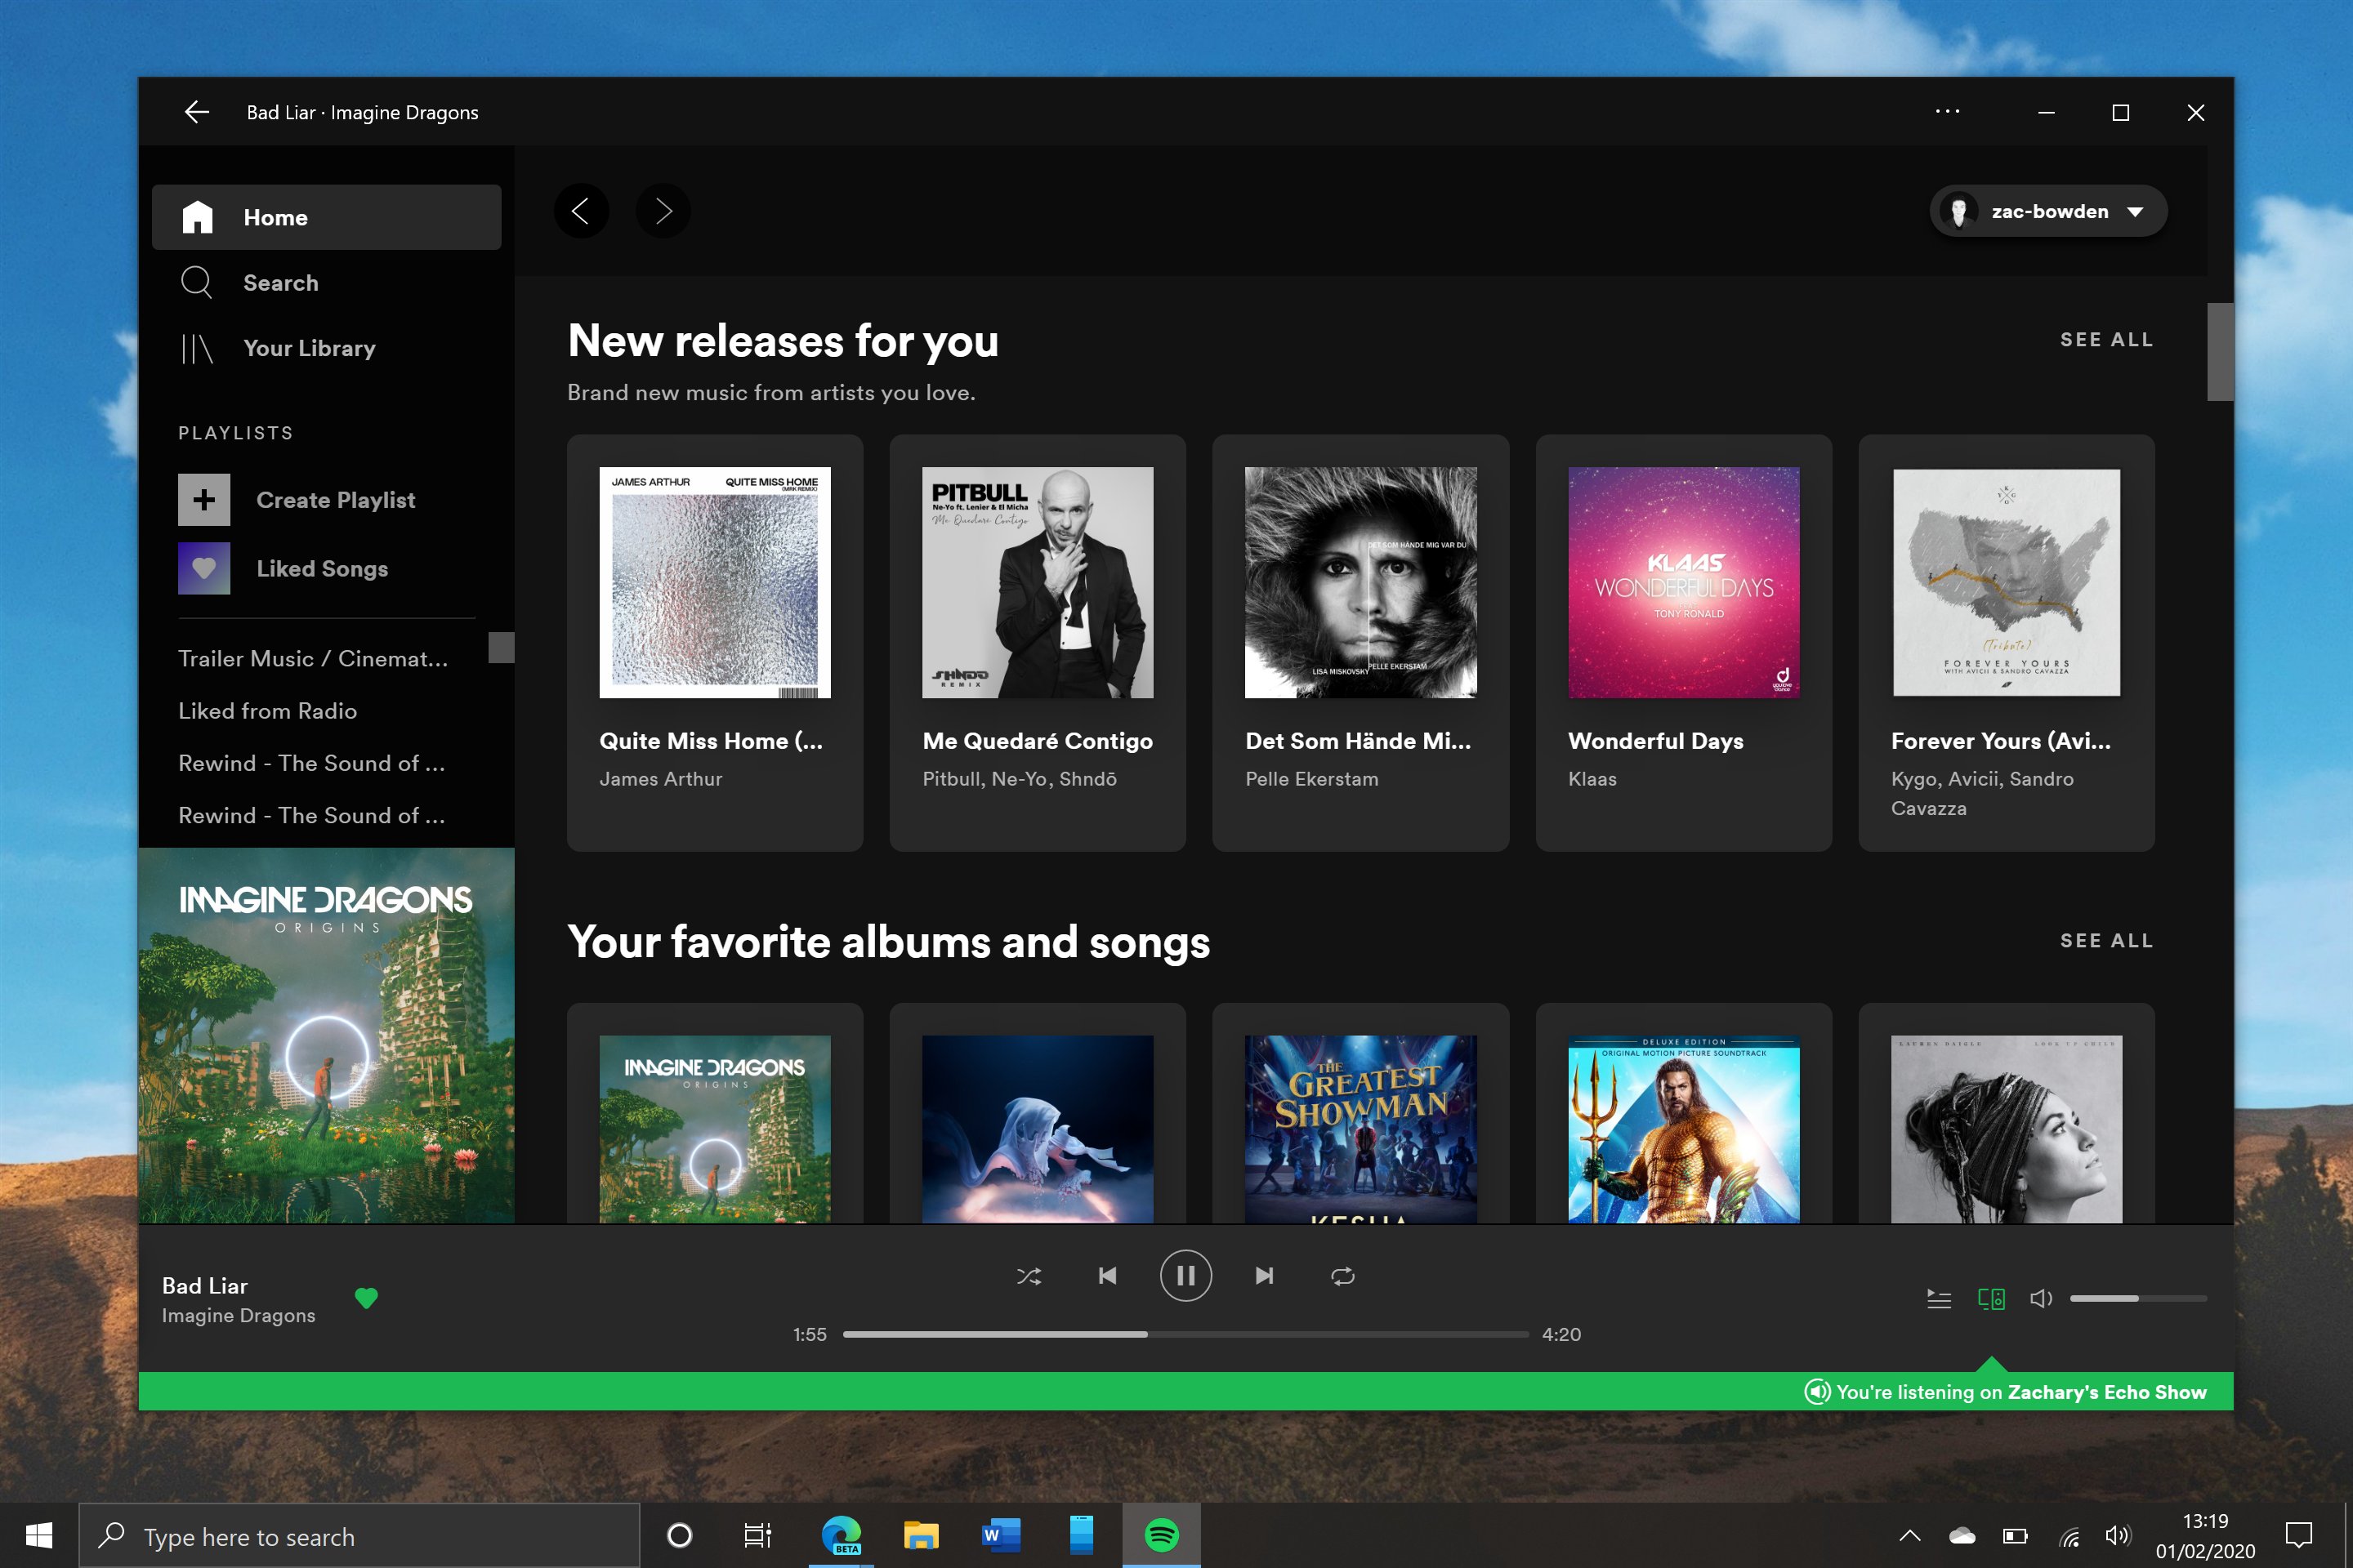Toggle shuffle playback

[1029, 1275]
